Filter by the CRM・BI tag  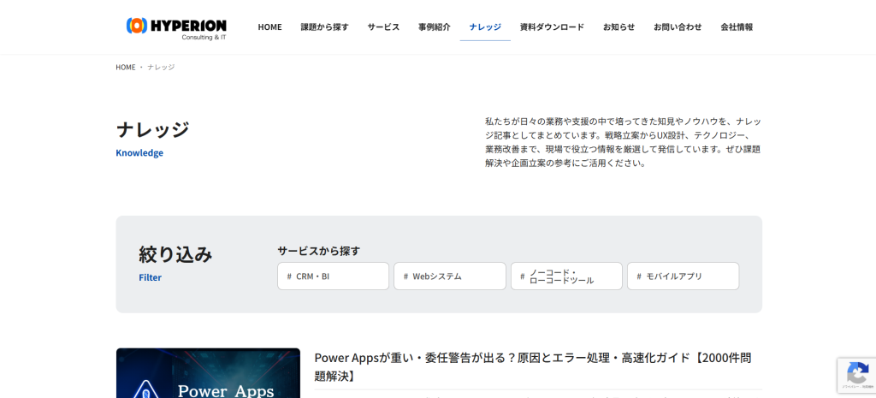tap(333, 276)
